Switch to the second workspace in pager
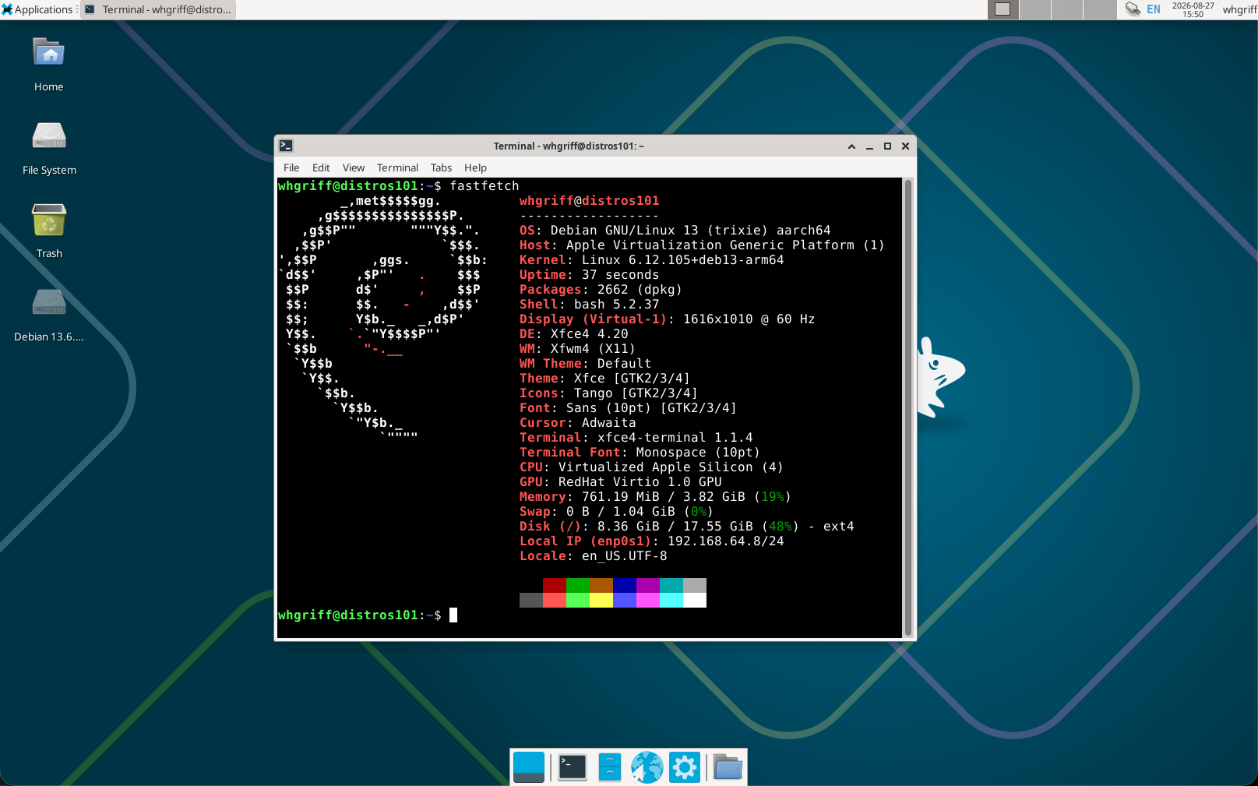 (1035, 9)
